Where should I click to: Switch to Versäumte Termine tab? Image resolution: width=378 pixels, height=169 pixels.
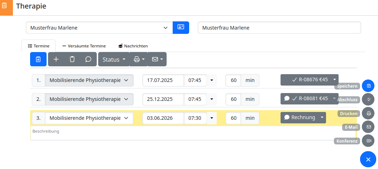84,46
